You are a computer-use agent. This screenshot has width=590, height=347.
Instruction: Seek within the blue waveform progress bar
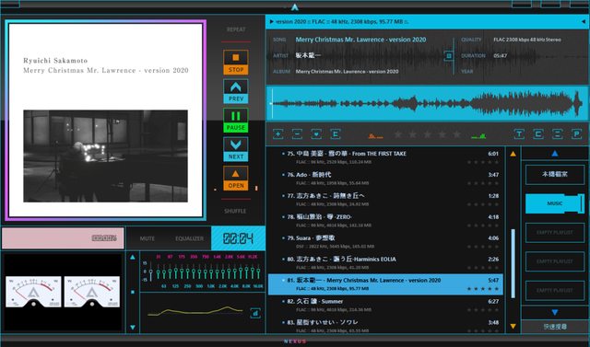[427, 103]
